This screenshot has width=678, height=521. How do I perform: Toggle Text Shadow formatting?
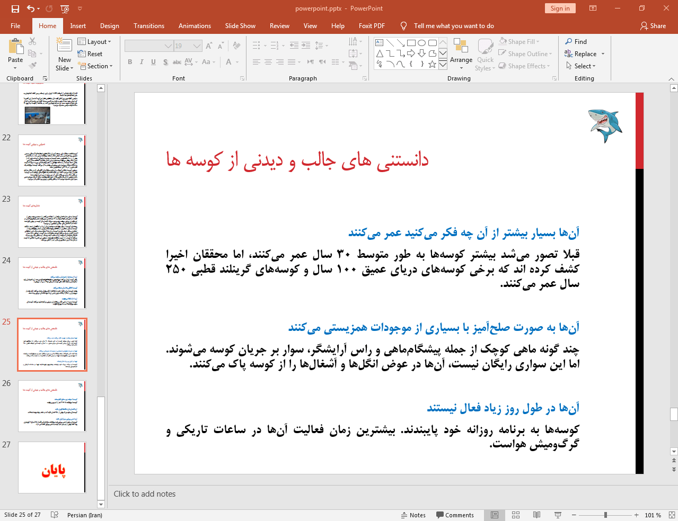(x=165, y=62)
